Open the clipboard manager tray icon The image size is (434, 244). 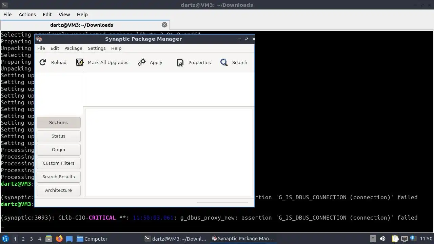[395, 239]
